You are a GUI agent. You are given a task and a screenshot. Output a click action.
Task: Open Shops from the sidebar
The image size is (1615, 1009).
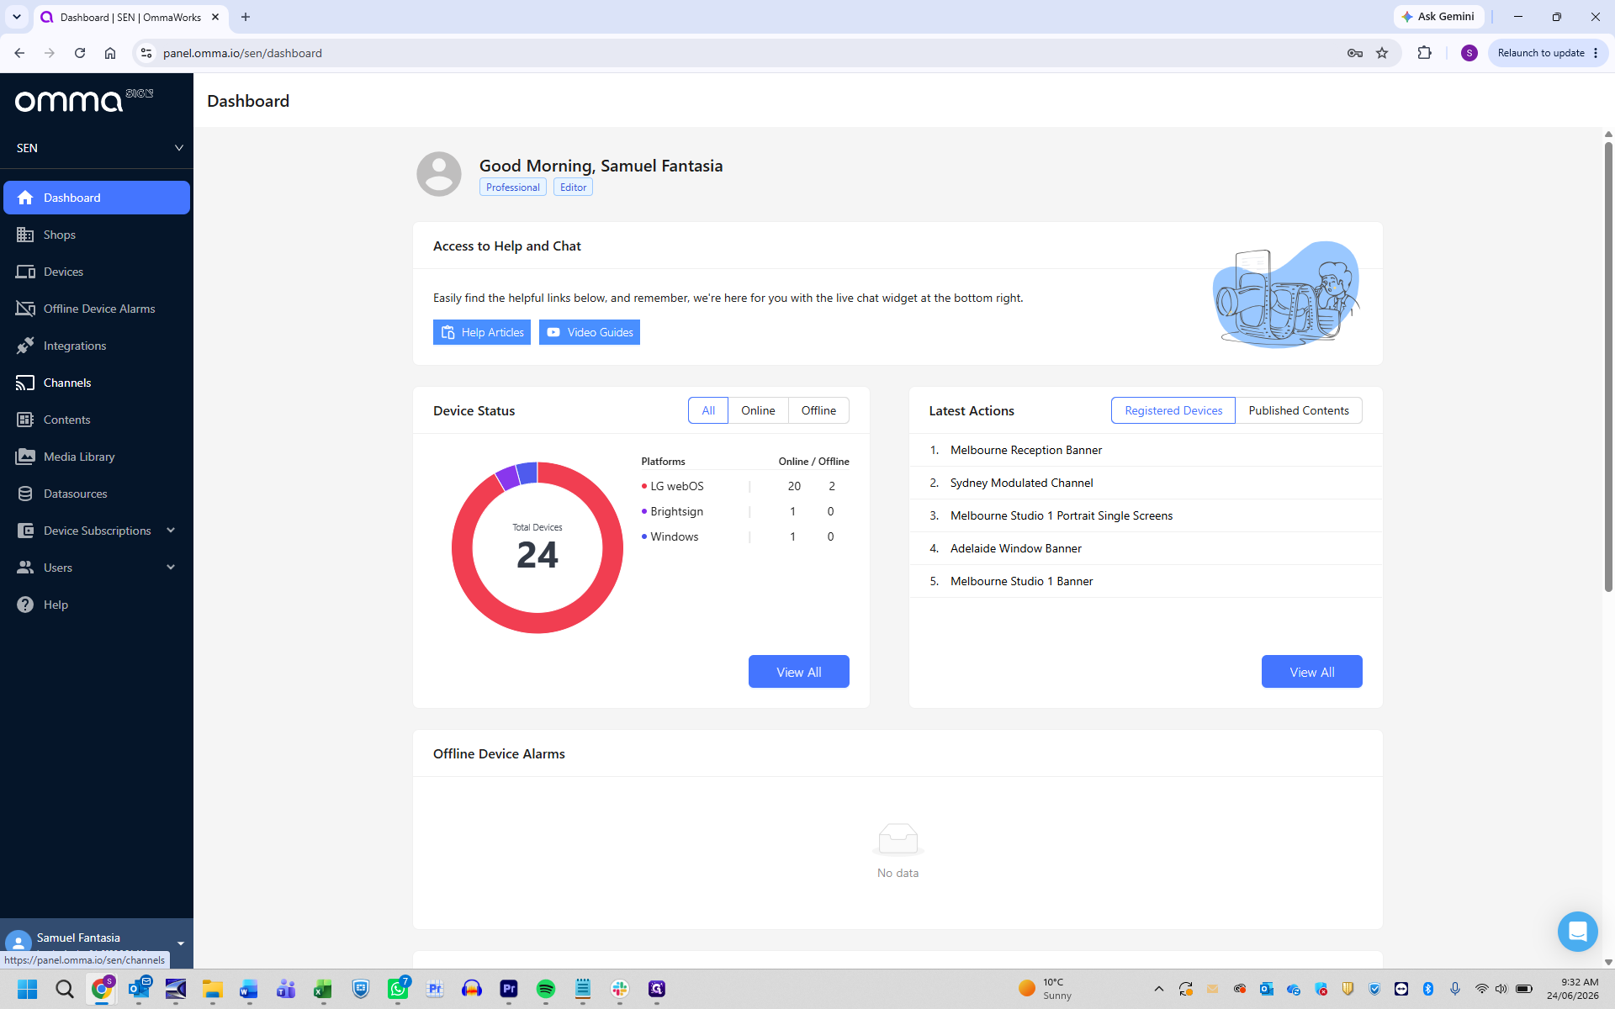click(97, 235)
